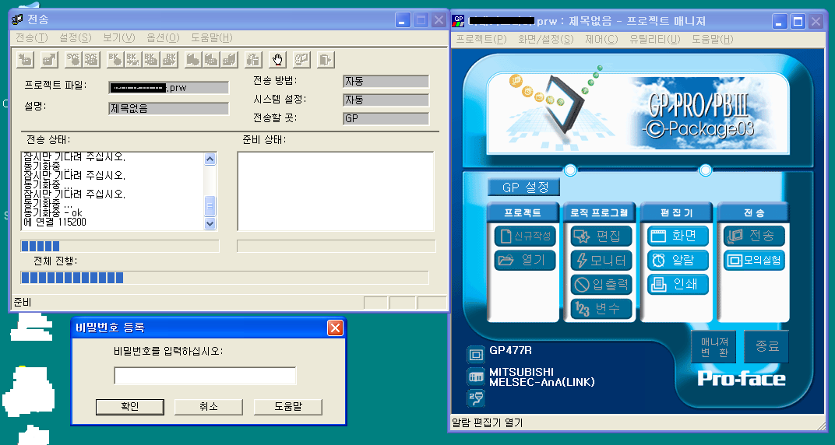Open 제어(C) menu in Project Manager
835x445 pixels.
pyautogui.click(x=601, y=40)
